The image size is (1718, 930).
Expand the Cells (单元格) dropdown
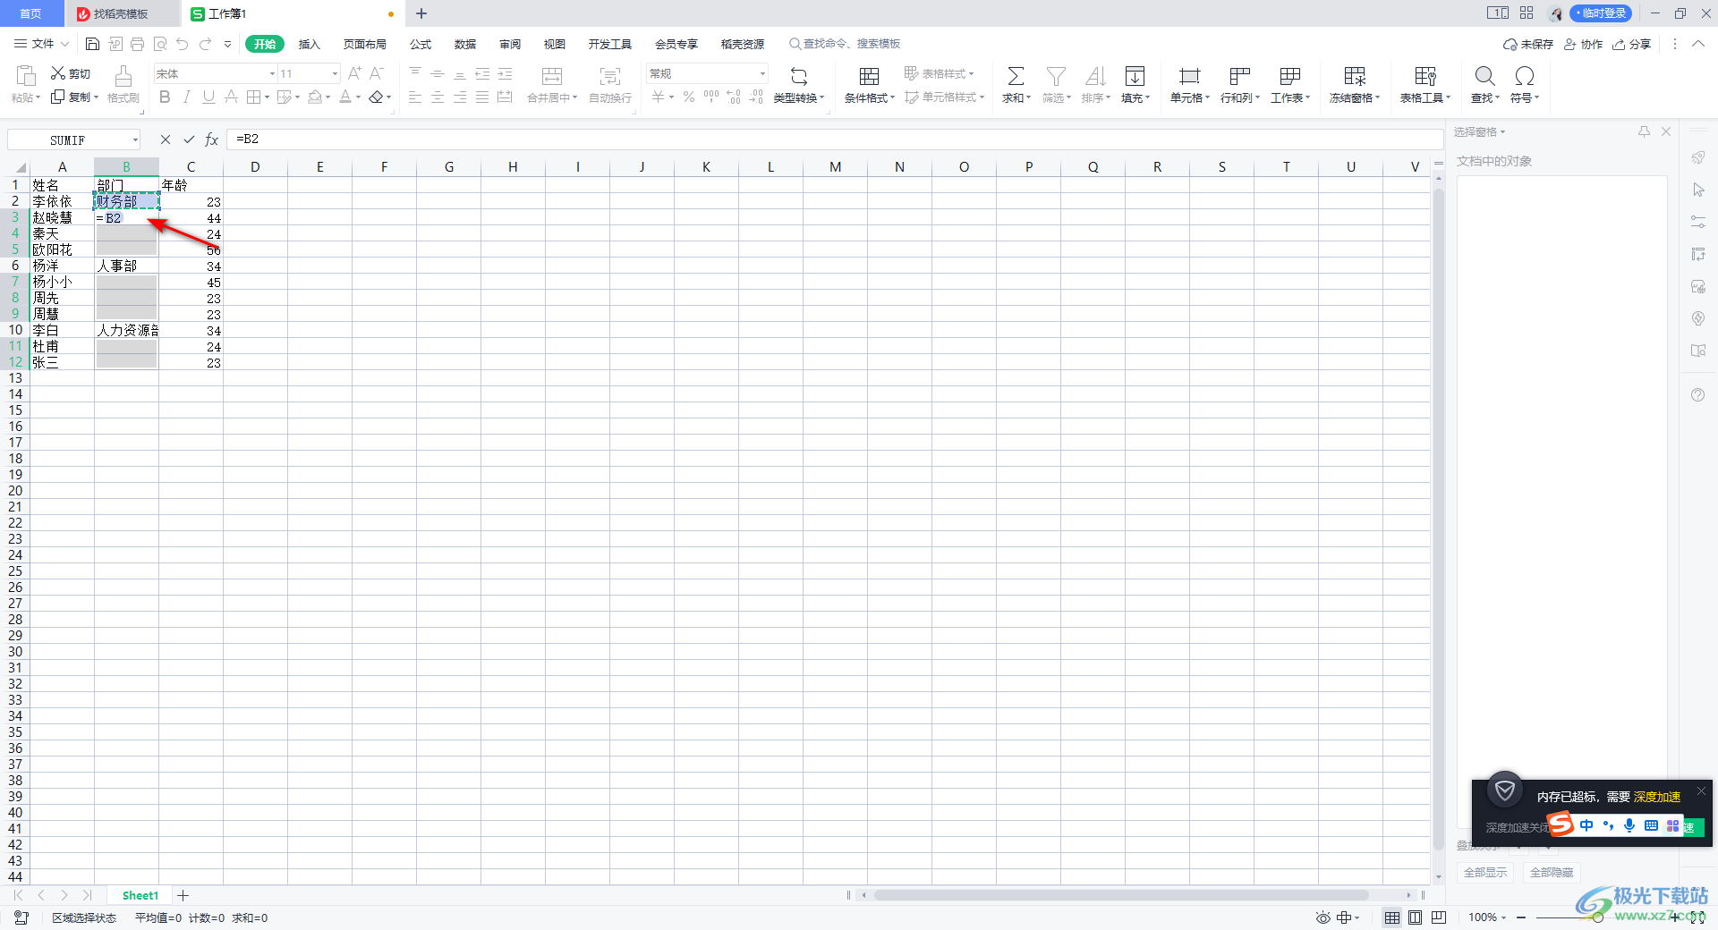coord(1207,98)
